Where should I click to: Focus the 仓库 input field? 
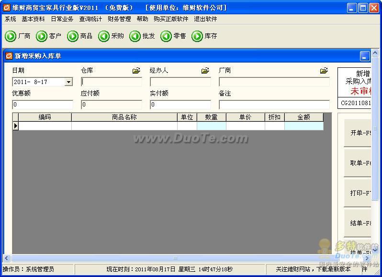click(x=112, y=82)
